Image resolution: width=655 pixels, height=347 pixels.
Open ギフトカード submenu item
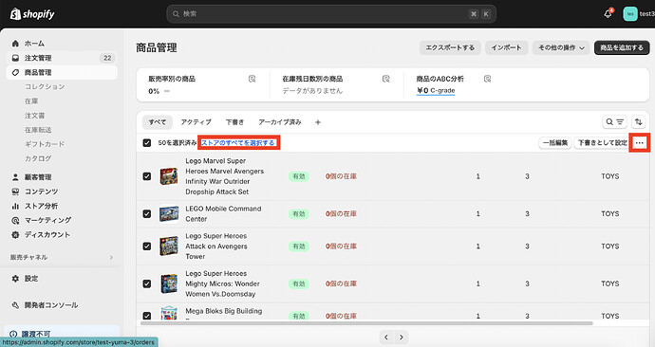(45, 144)
